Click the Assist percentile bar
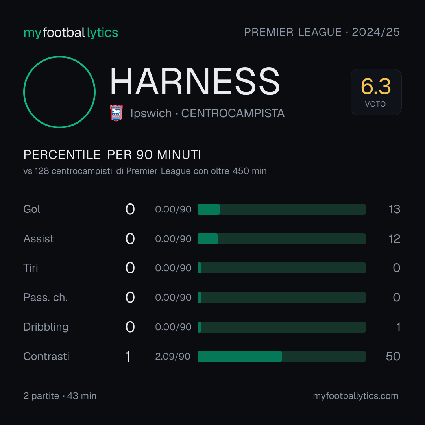 pos(281,239)
